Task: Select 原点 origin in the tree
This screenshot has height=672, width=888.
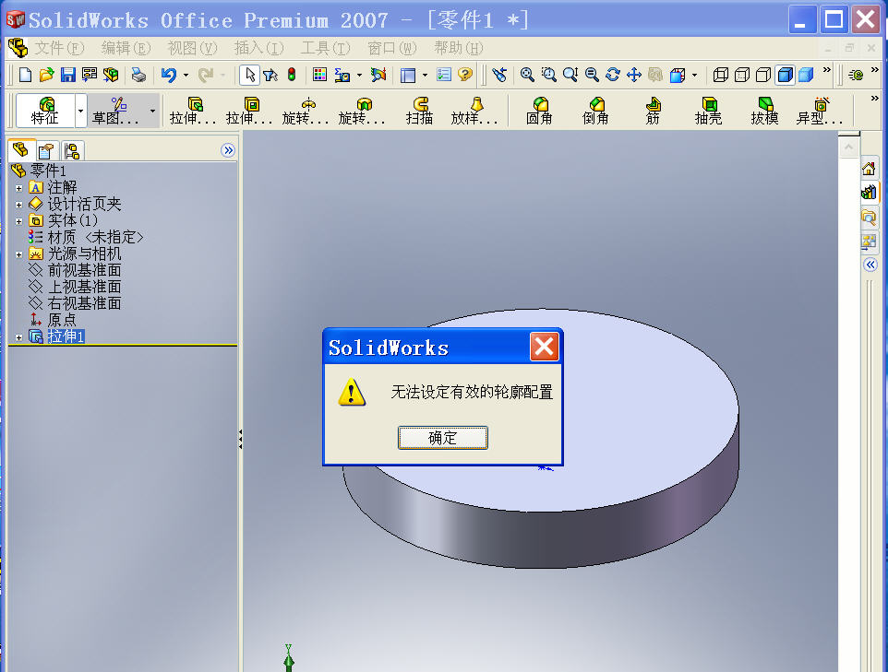Action: [61, 320]
